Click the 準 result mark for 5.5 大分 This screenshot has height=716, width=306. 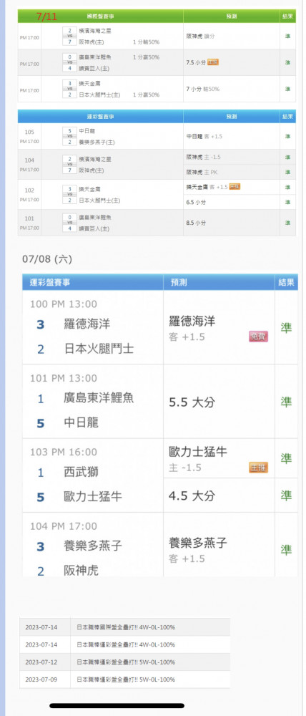[286, 402]
